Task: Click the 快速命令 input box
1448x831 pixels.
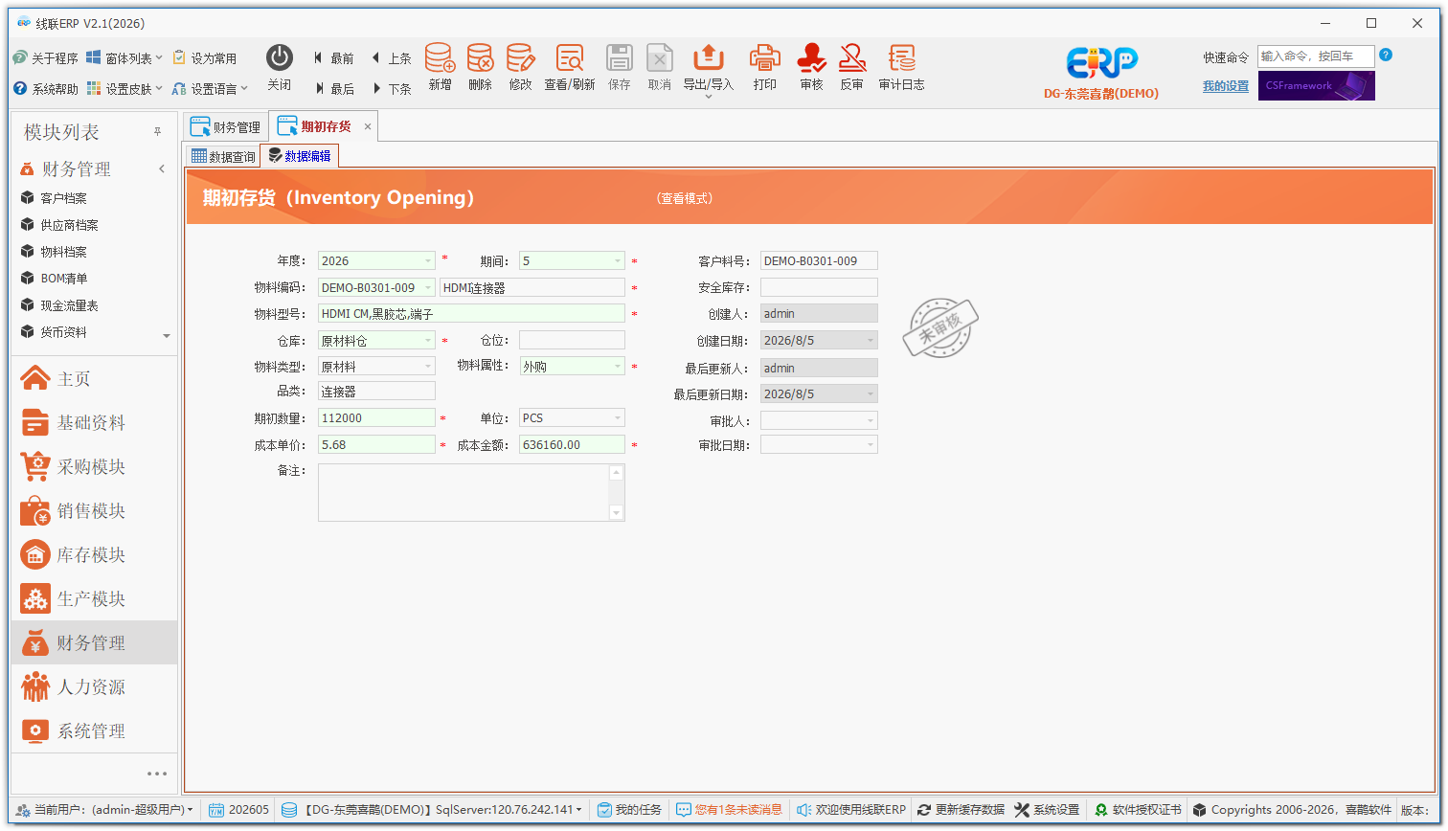Action: click(1316, 56)
